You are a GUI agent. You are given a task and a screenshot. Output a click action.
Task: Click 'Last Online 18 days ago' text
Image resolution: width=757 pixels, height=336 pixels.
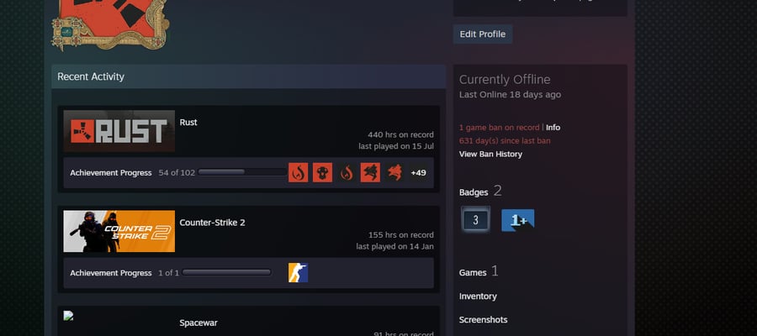tap(510, 94)
